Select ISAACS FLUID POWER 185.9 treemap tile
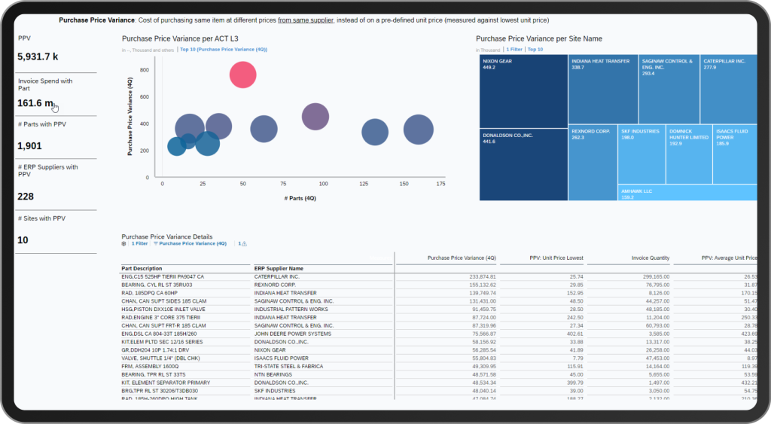771x424 pixels. pyautogui.click(x=735, y=154)
